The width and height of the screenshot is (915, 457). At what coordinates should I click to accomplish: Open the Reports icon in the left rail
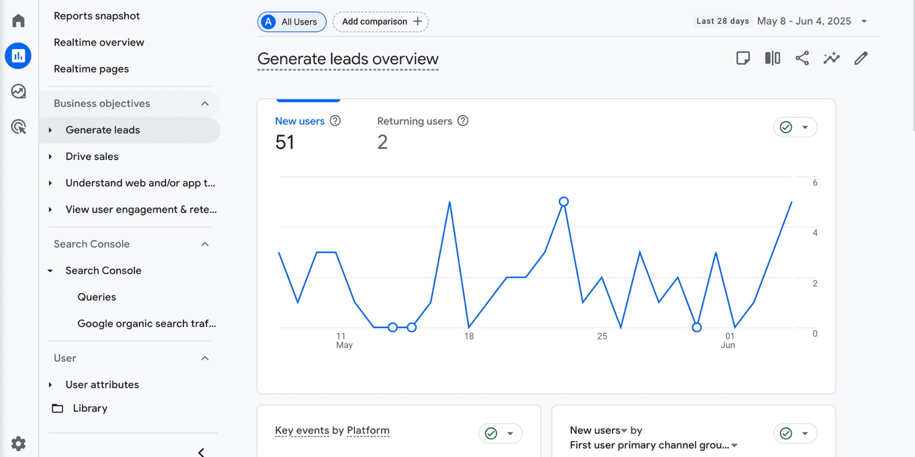18,56
